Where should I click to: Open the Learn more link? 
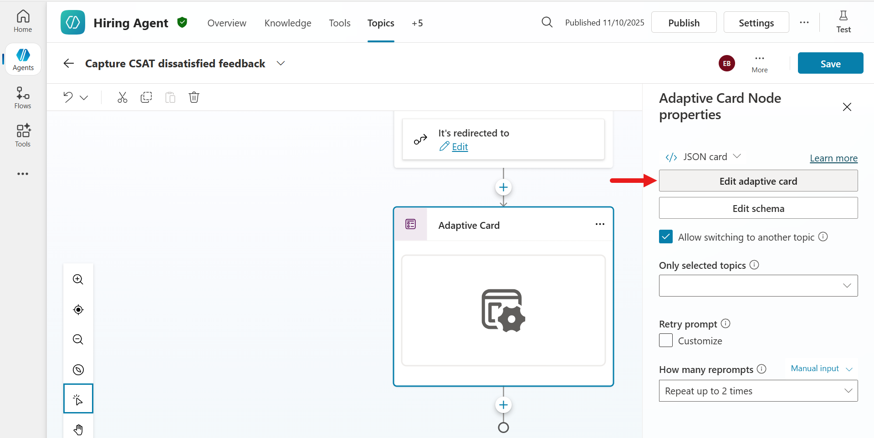click(x=833, y=158)
